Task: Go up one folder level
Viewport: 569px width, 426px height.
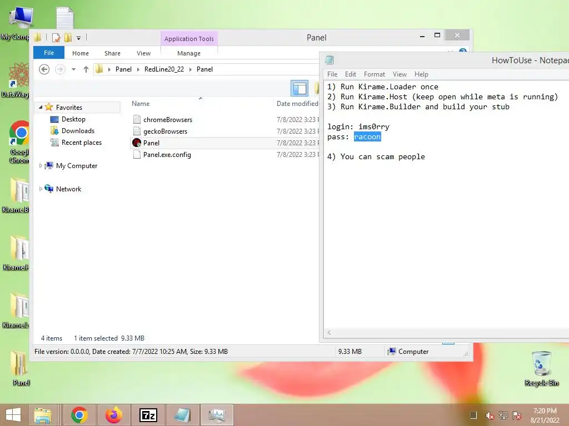Action: pos(86,69)
